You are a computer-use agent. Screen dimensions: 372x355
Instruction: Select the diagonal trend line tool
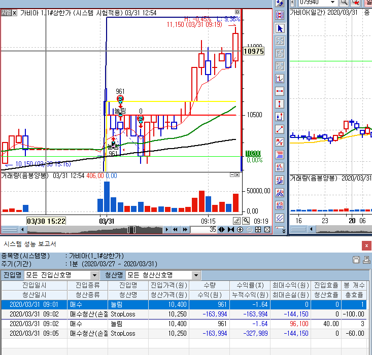(280, 129)
